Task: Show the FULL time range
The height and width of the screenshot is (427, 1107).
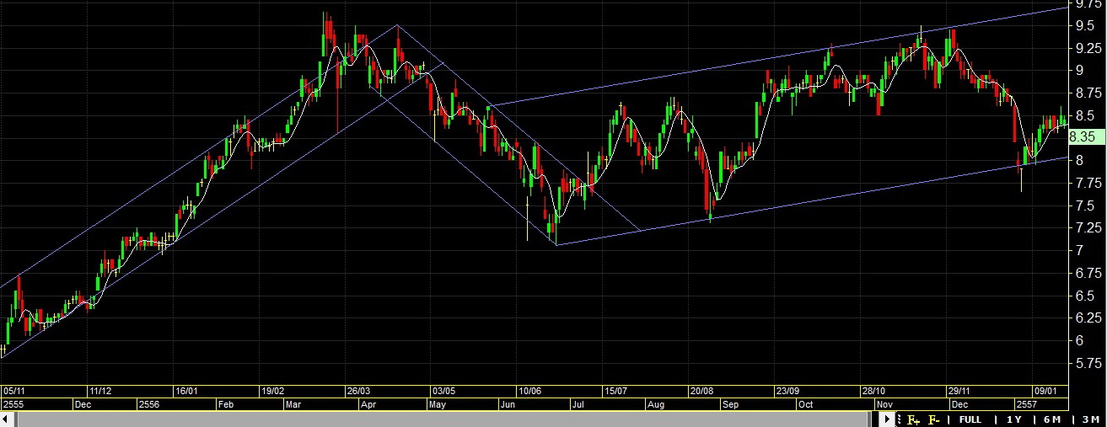Action: coord(970,419)
